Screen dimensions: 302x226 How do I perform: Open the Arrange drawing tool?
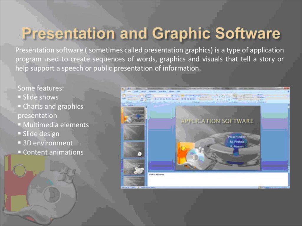(235, 96)
